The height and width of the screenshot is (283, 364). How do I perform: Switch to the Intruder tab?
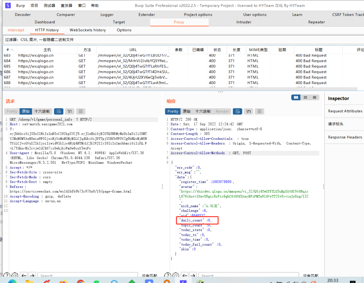click(x=244, y=22)
